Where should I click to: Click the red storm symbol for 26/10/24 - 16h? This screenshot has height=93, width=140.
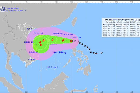[x=52, y=40]
